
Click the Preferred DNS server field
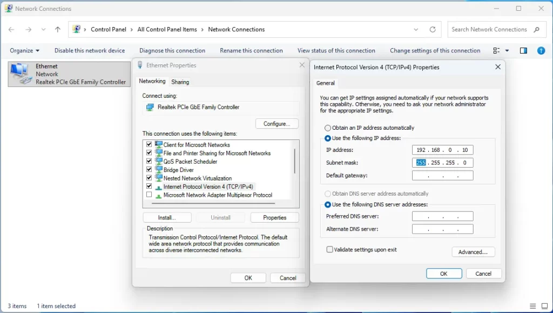point(443,216)
